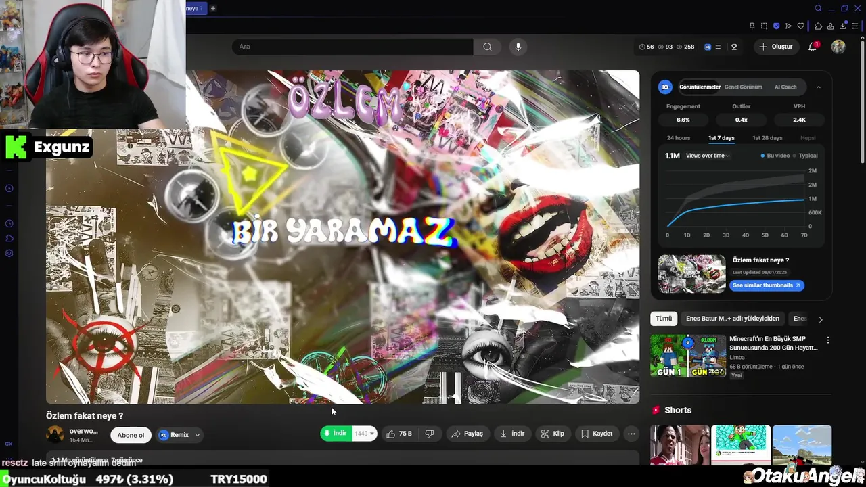Click the three-dot more actions button under video
This screenshot has height=487, width=866.
631,434
